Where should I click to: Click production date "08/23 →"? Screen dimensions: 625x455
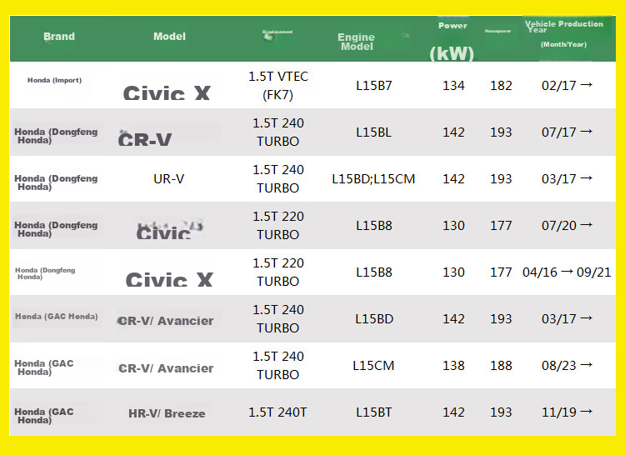click(567, 365)
